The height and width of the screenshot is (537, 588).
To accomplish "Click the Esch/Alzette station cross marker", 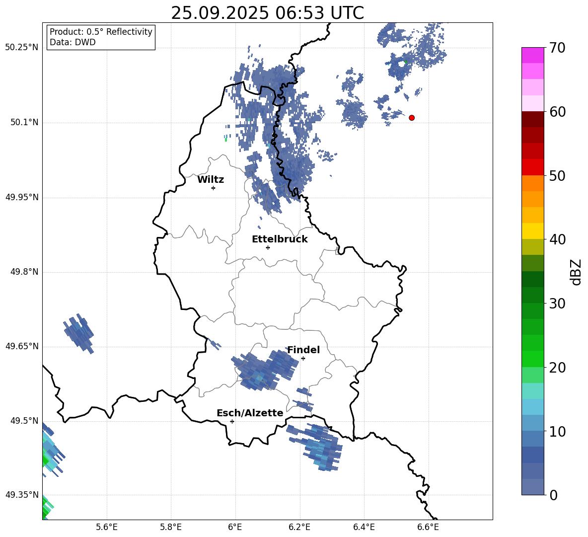I will click(x=232, y=421).
